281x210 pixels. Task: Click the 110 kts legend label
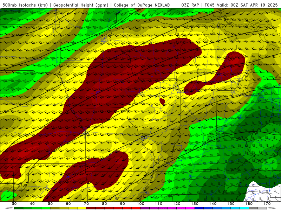coord(159,204)
